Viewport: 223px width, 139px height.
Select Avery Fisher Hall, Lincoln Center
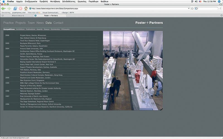(x=37, y=64)
